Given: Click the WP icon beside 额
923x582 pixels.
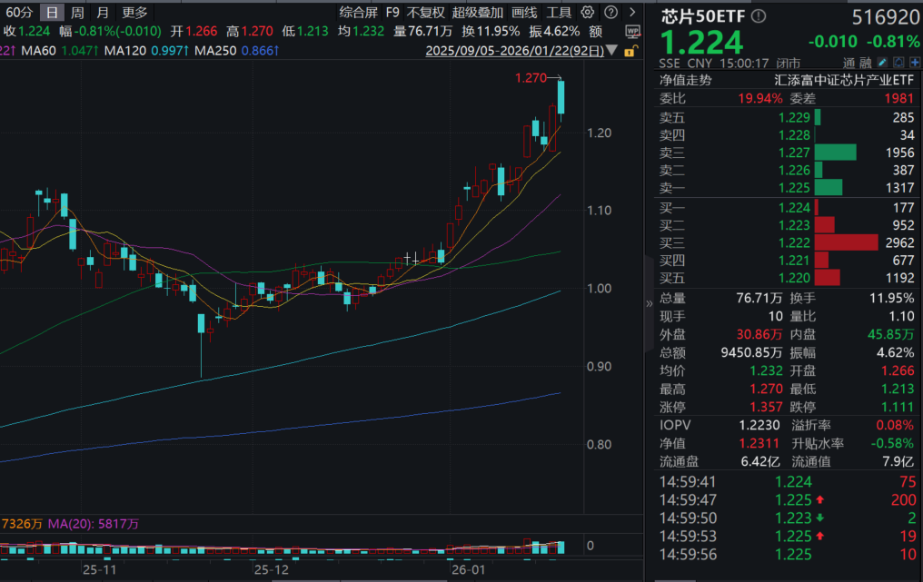Looking at the screenshot, I should pyautogui.click(x=632, y=30).
